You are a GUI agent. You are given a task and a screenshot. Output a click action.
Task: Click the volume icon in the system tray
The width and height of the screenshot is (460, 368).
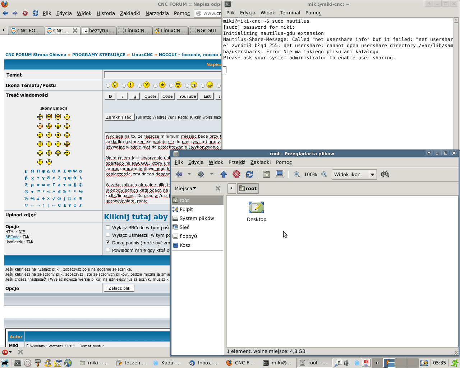(x=346, y=363)
